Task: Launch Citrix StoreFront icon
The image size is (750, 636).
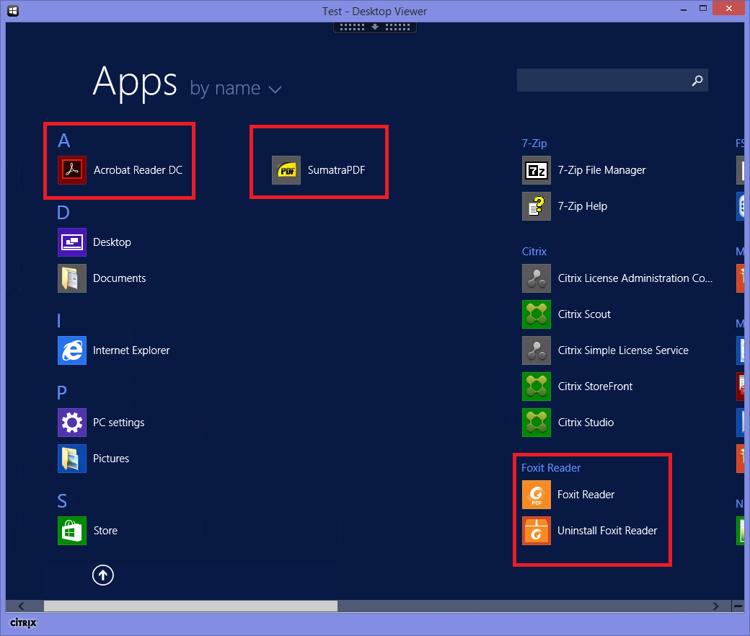Action: tap(537, 387)
